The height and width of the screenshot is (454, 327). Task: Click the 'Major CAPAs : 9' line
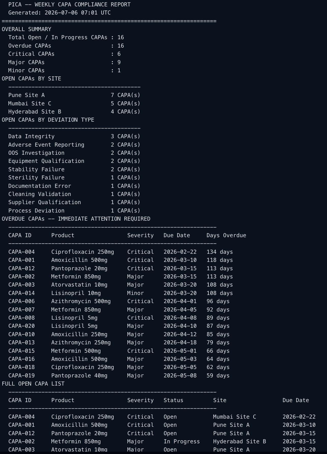click(x=64, y=62)
